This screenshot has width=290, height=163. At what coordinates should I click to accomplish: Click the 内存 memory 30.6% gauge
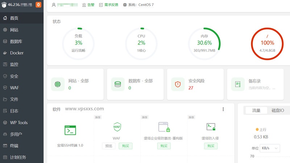coord(204,44)
